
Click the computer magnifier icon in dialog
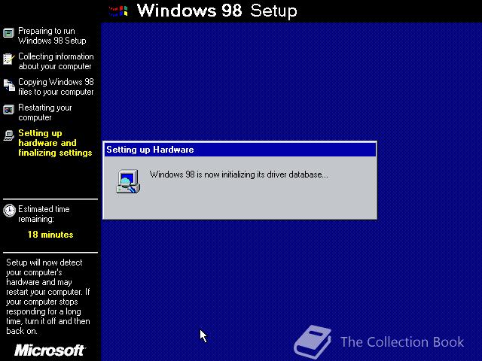click(128, 181)
